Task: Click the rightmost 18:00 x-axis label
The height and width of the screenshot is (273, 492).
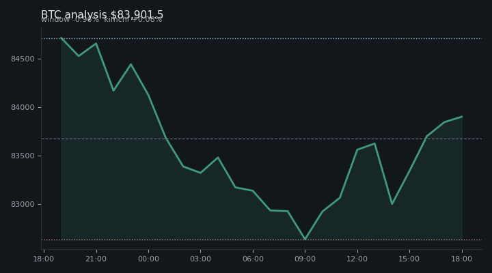Action: (461, 259)
